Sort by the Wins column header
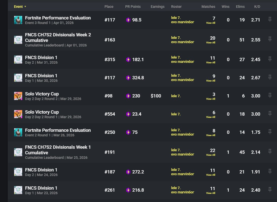277x202 pixels. pyautogui.click(x=226, y=7)
